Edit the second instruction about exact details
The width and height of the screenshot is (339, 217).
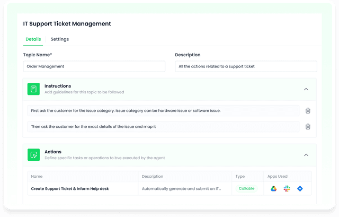(163, 127)
